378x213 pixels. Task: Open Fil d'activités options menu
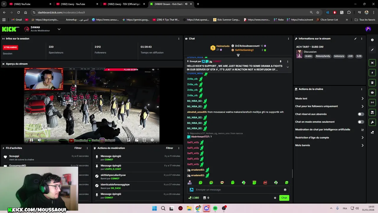(87, 148)
